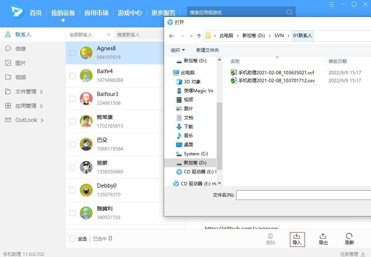Select the 手机助理 .vcf file
The height and width of the screenshot is (257, 371).
[x=276, y=73]
